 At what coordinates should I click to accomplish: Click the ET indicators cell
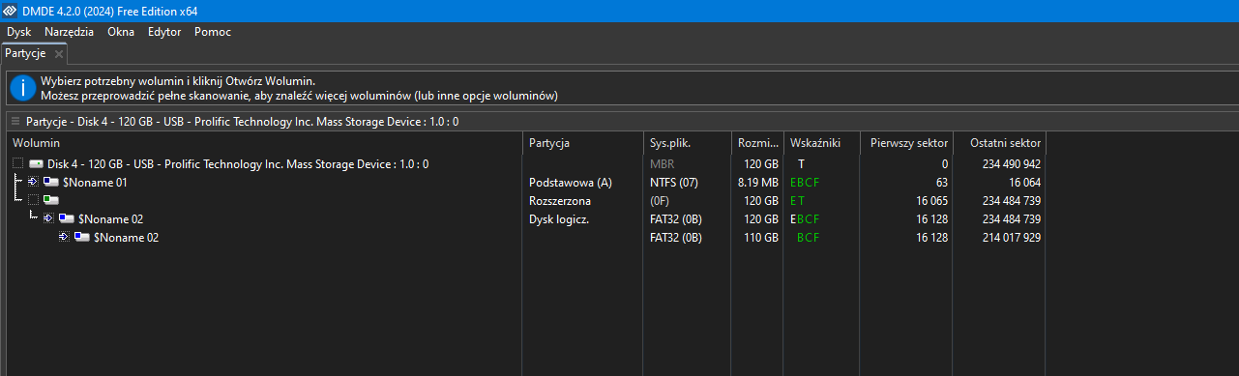pos(798,201)
